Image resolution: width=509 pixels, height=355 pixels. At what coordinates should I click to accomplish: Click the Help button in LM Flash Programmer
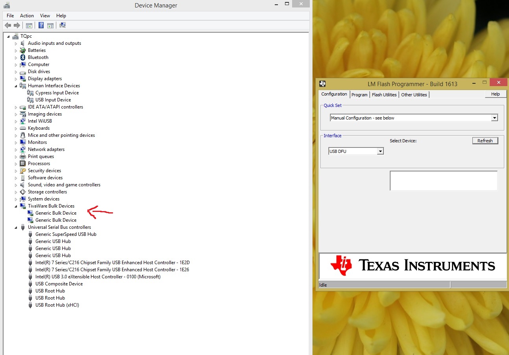(496, 94)
